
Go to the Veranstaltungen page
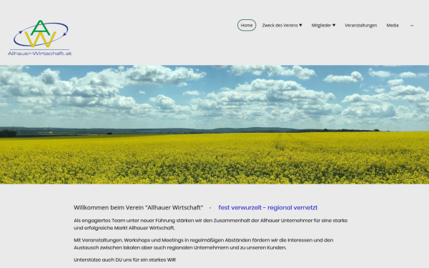[360, 25]
